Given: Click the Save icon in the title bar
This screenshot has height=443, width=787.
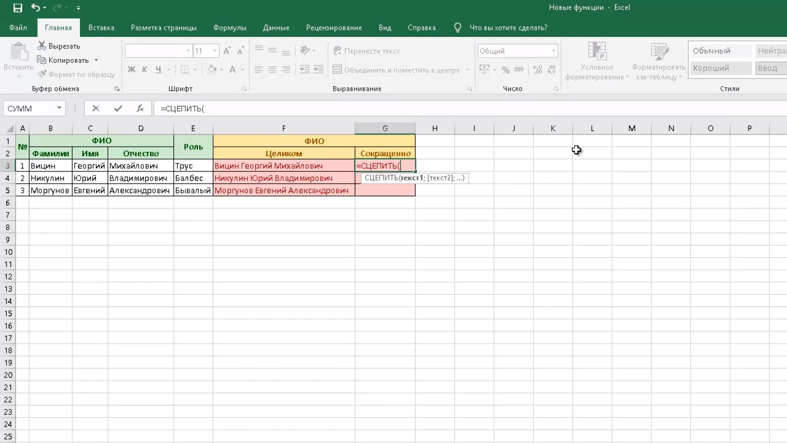Looking at the screenshot, I should coord(17,8).
